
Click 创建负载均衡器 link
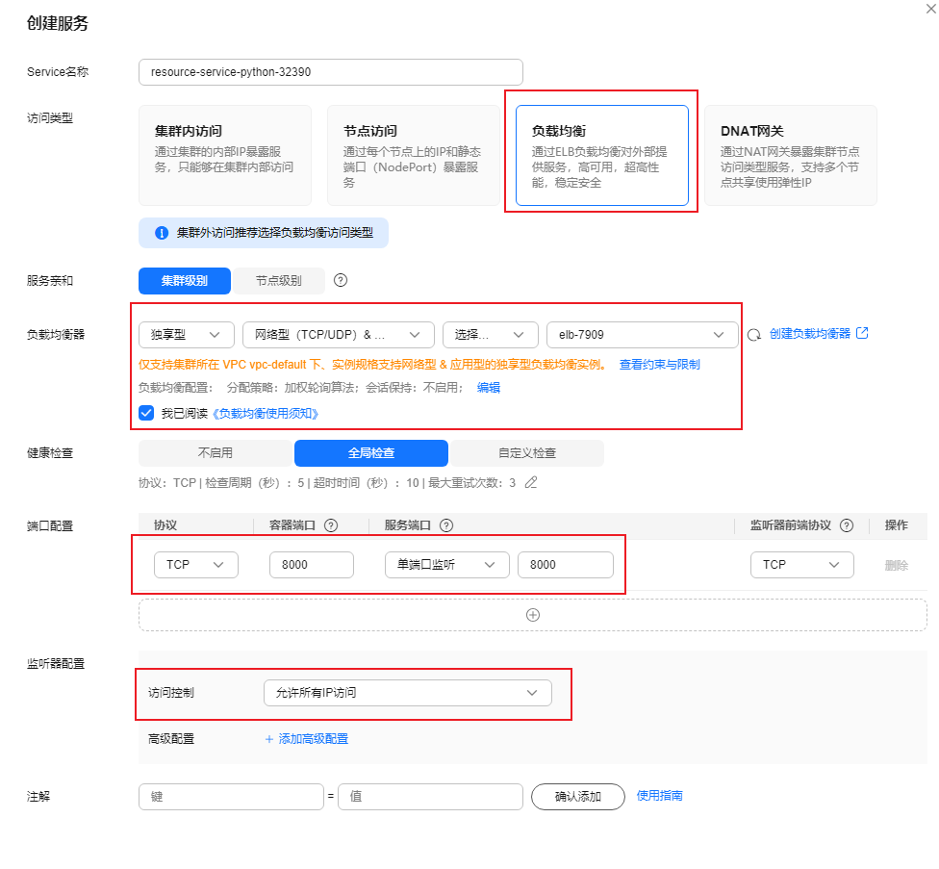[810, 334]
